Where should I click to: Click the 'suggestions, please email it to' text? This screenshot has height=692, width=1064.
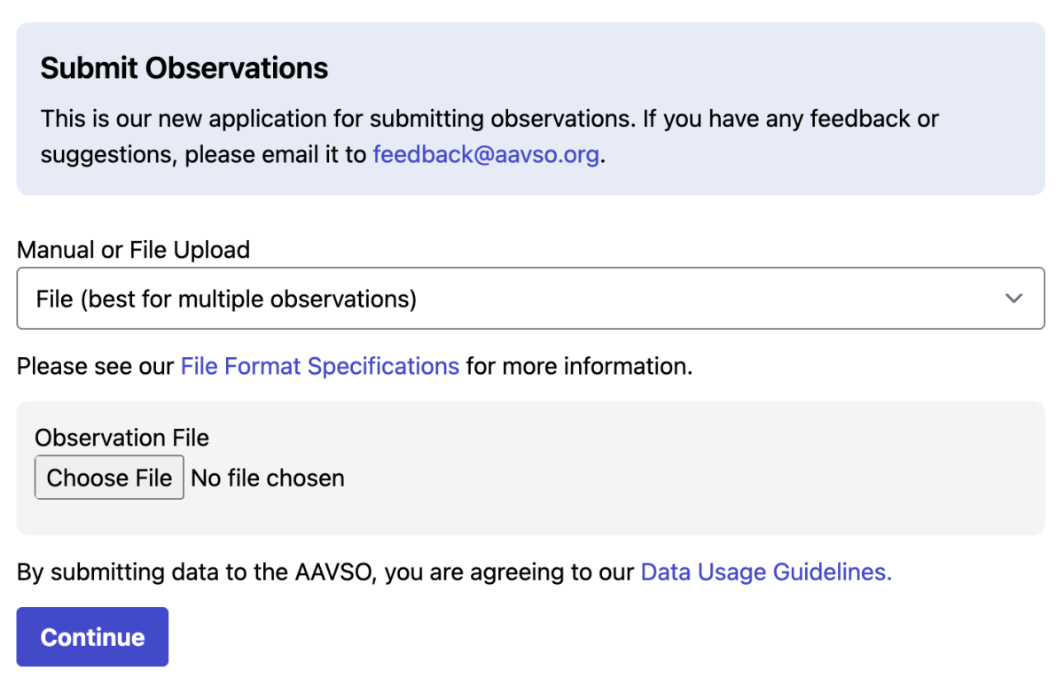[x=203, y=154]
